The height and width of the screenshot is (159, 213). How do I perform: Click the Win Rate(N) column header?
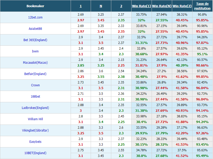[162, 6]
